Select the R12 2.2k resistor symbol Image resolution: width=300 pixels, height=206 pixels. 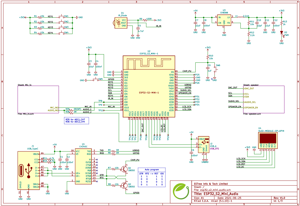[x=249, y=34]
